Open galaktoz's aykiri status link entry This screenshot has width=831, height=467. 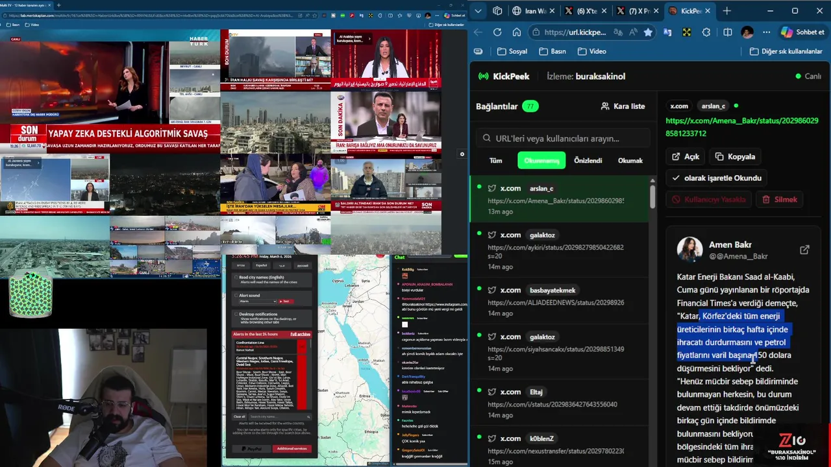pos(558,250)
